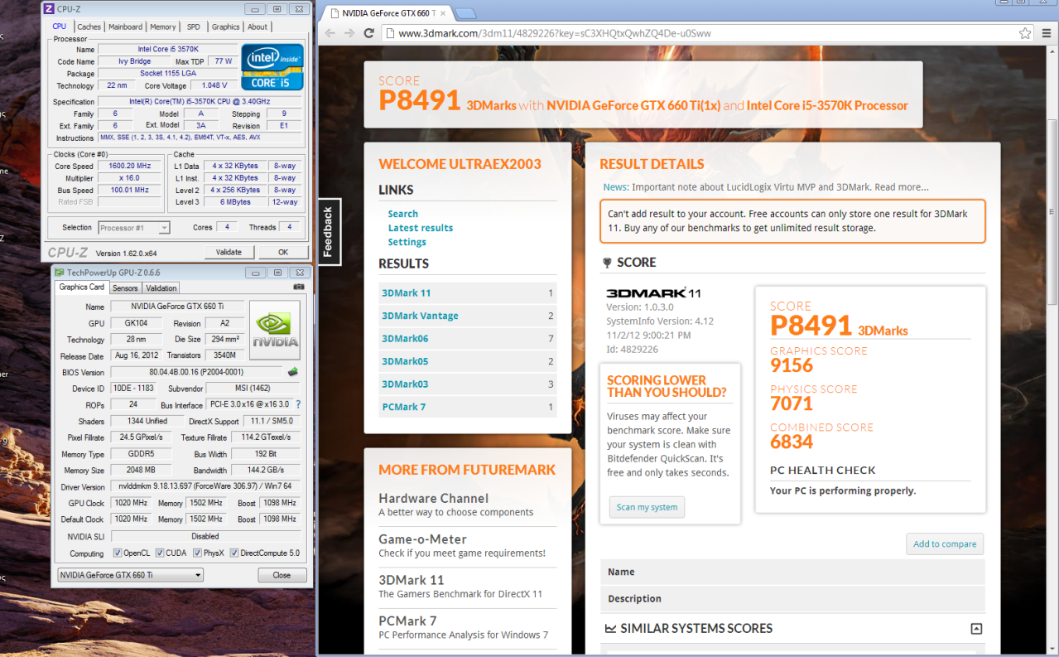The width and height of the screenshot is (1059, 657).
Task: Open PCMark 7 under Results
Action: coord(468,407)
